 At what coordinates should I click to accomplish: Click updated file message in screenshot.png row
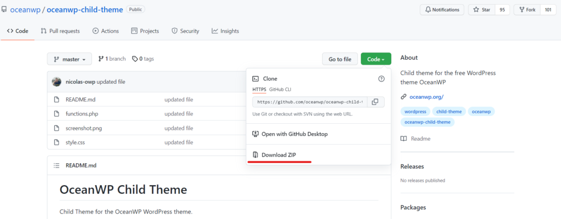[x=179, y=128]
